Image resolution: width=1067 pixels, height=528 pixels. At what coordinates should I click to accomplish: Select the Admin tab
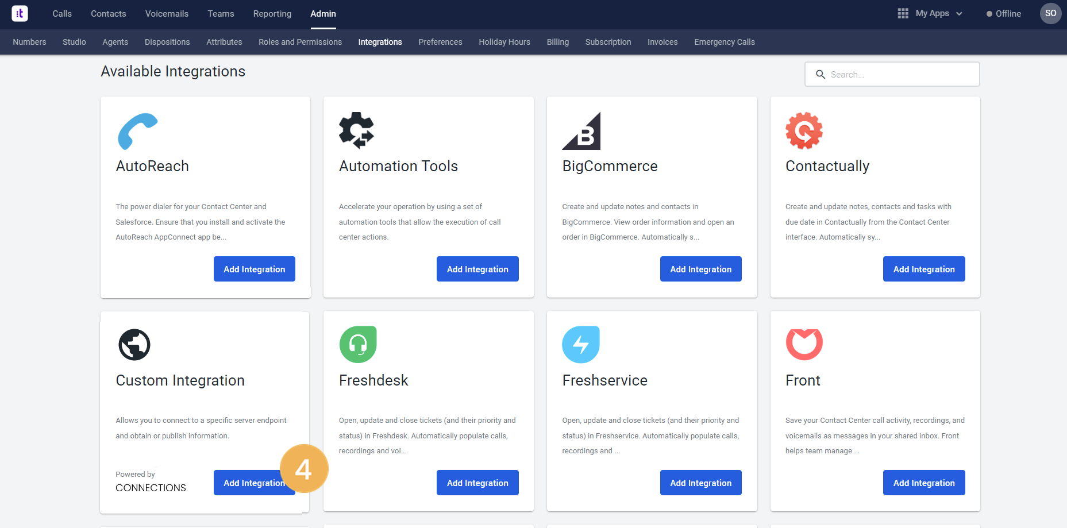[323, 14]
